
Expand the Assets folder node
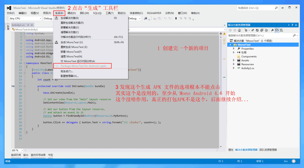pos(234,60)
